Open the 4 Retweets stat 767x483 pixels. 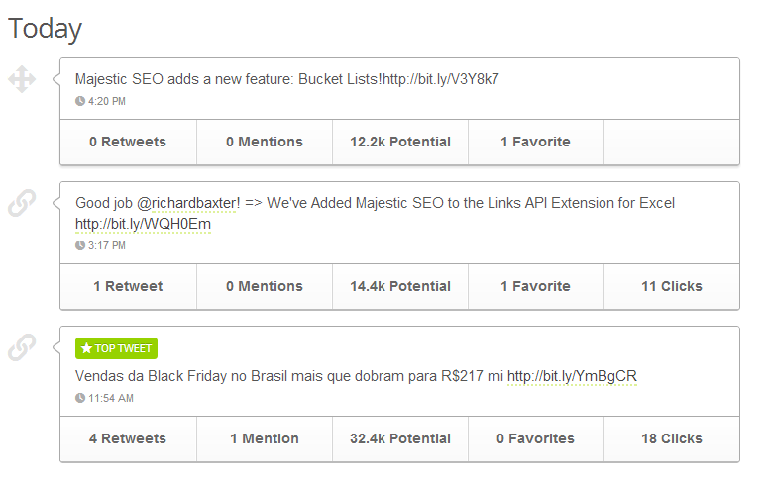coord(128,438)
